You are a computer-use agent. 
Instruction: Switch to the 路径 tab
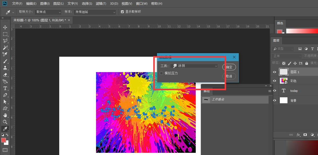tap(207, 91)
